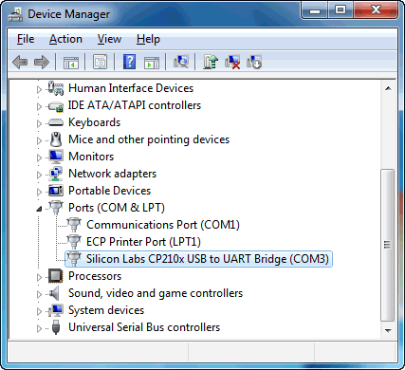The width and height of the screenshot is (405, 370).
Task: Open the Action menu
Action: coord(65,39)
